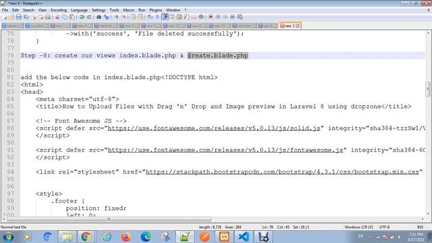Viewport: 432px width, 243px height.
Task: Open Google Chrome from the taskbar
Action: (86, 237)
